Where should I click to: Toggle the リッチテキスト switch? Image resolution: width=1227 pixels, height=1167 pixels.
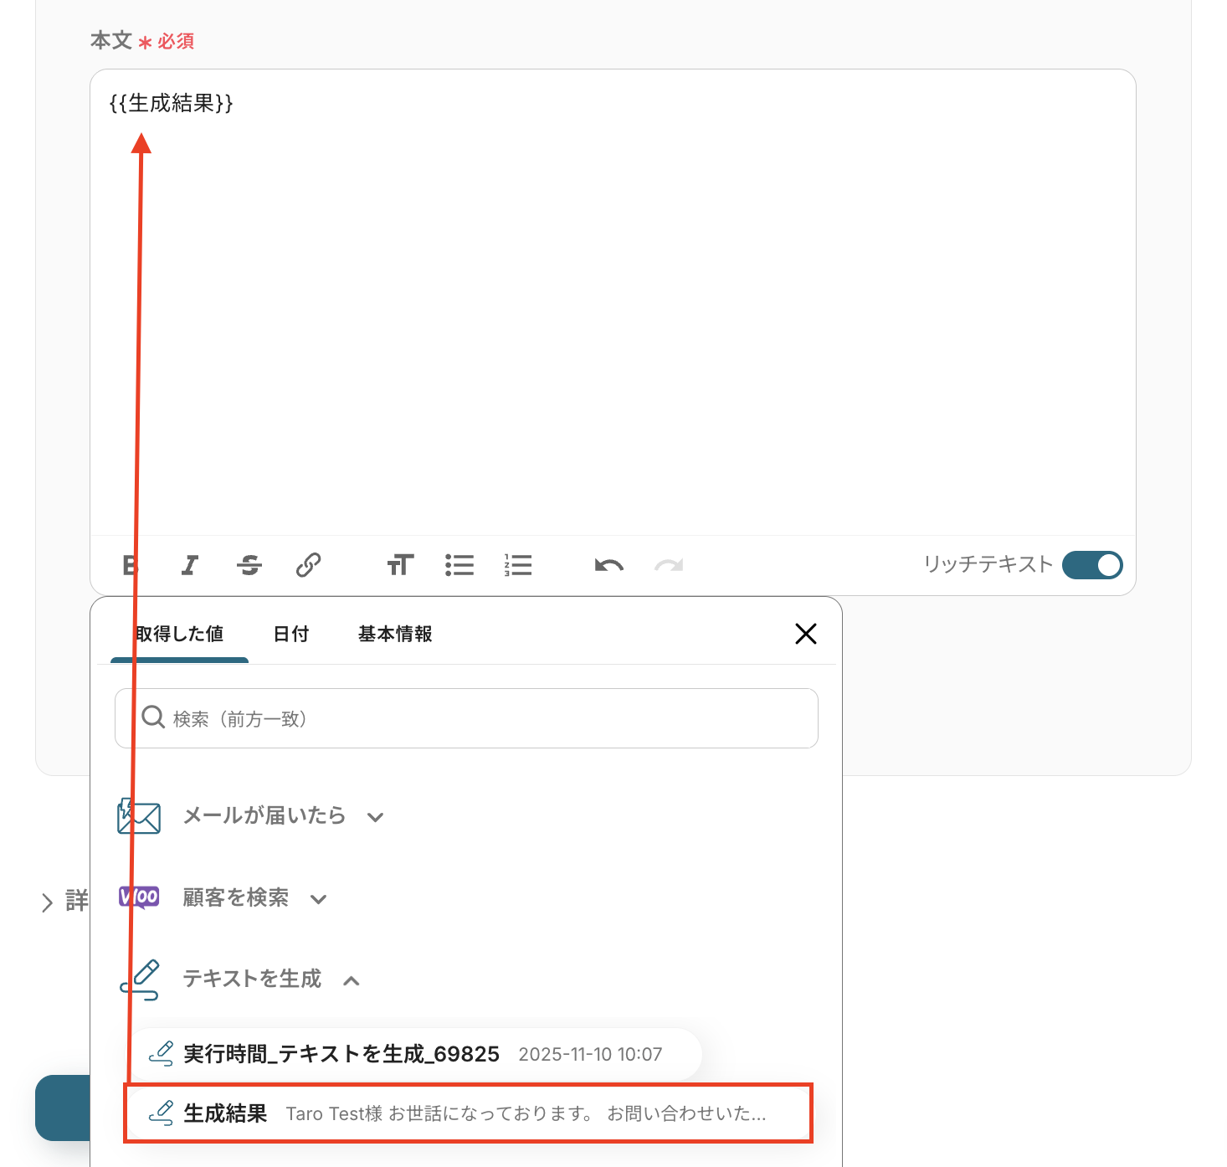pos(1092,565)
